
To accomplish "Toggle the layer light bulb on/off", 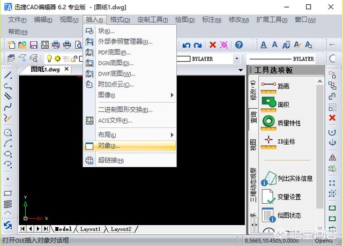I will pos(49,58).
